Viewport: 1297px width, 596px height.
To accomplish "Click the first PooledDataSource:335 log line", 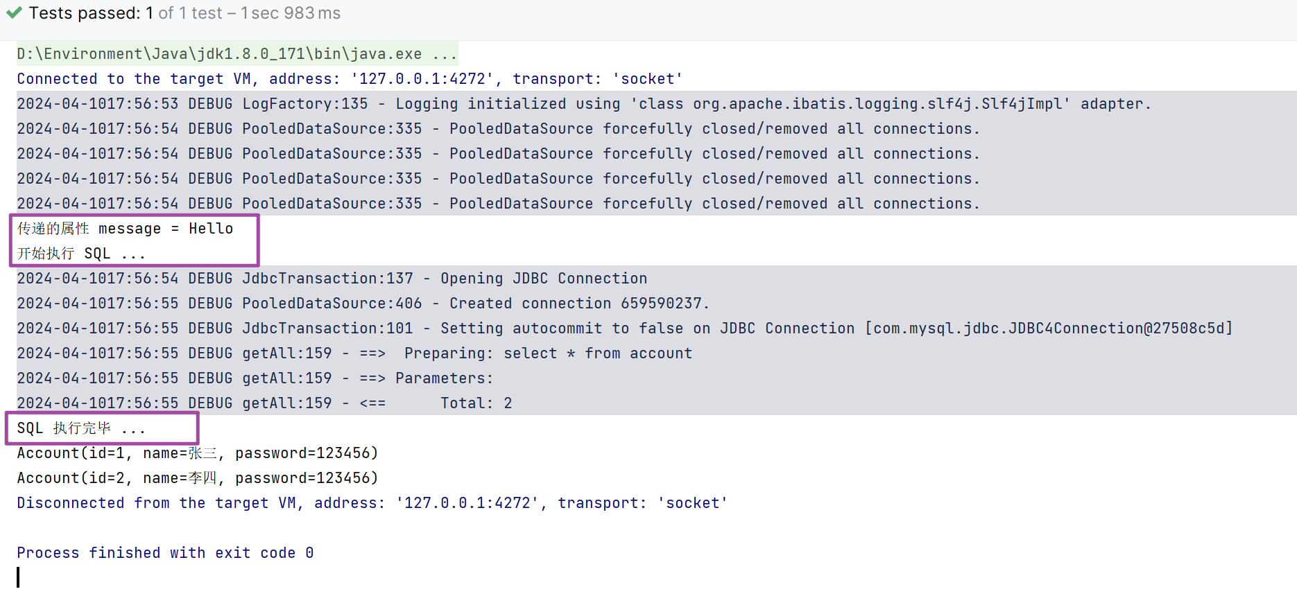I will coord(498,129).
